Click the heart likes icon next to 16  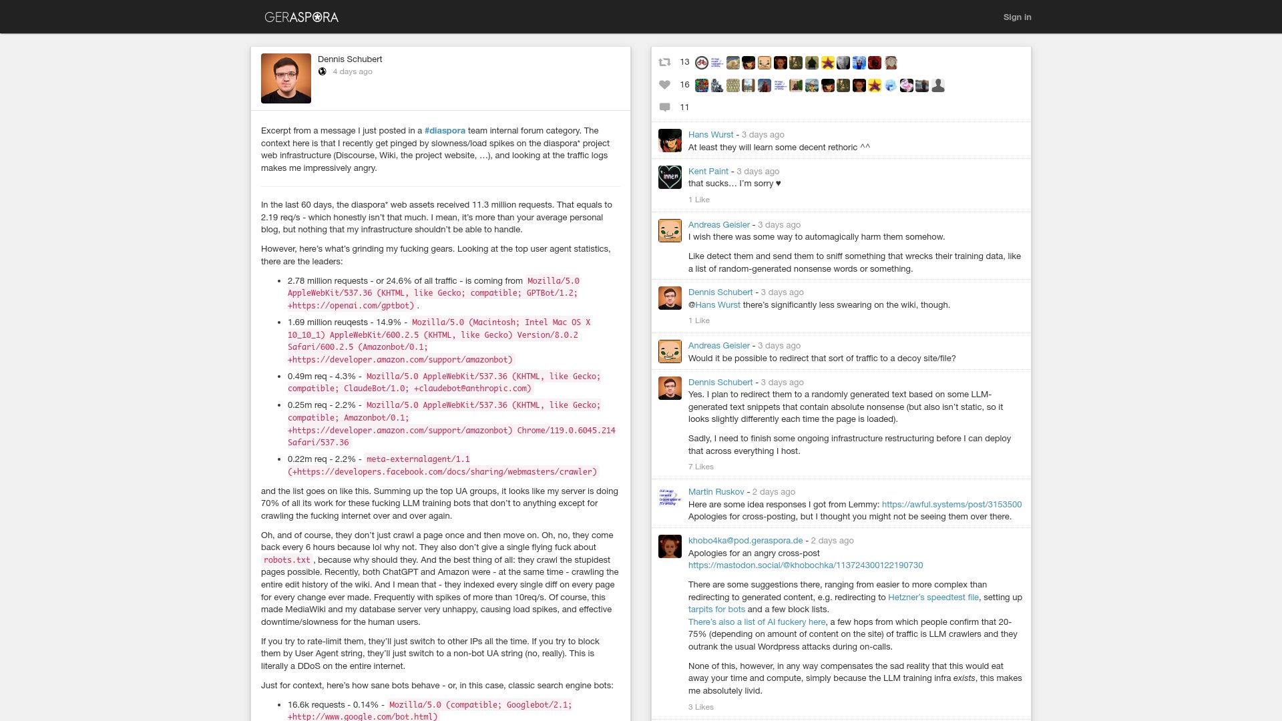tap(664, 85)
